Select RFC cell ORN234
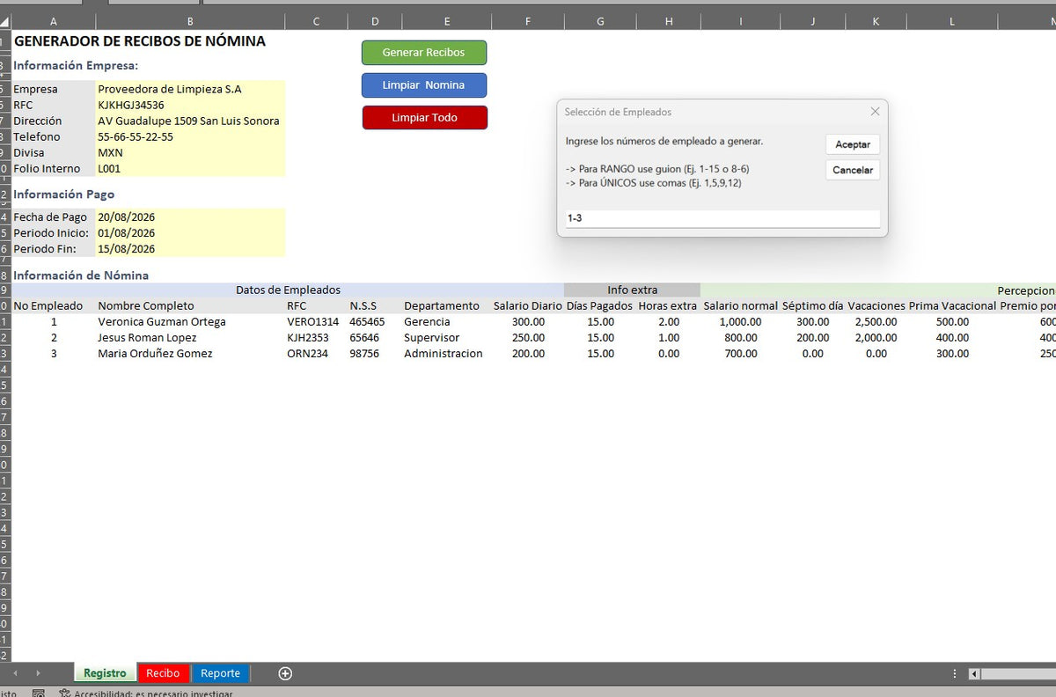 tap(316, 353)
